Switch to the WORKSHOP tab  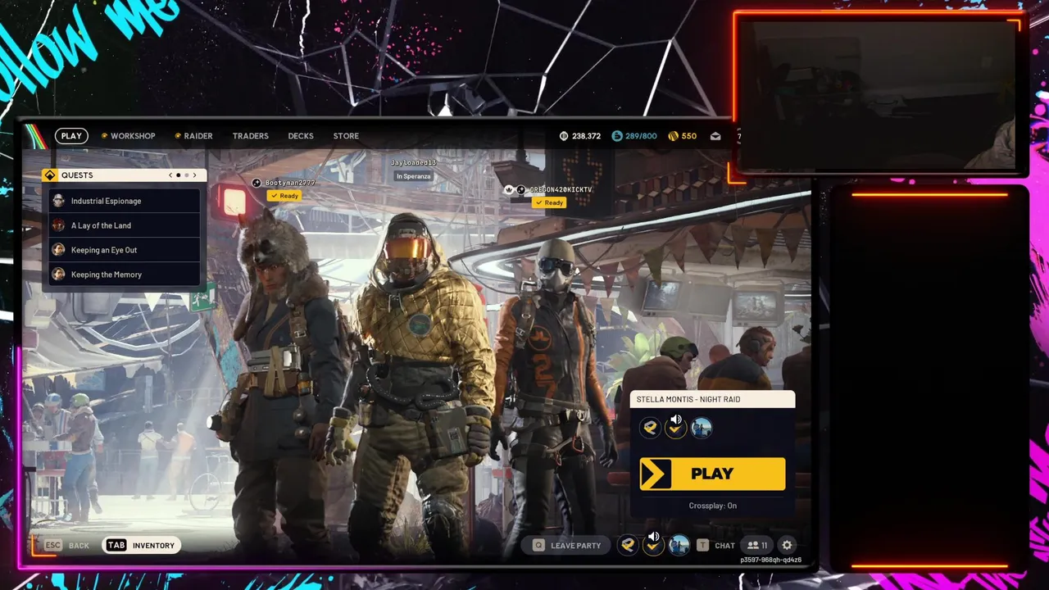[129, 136]
